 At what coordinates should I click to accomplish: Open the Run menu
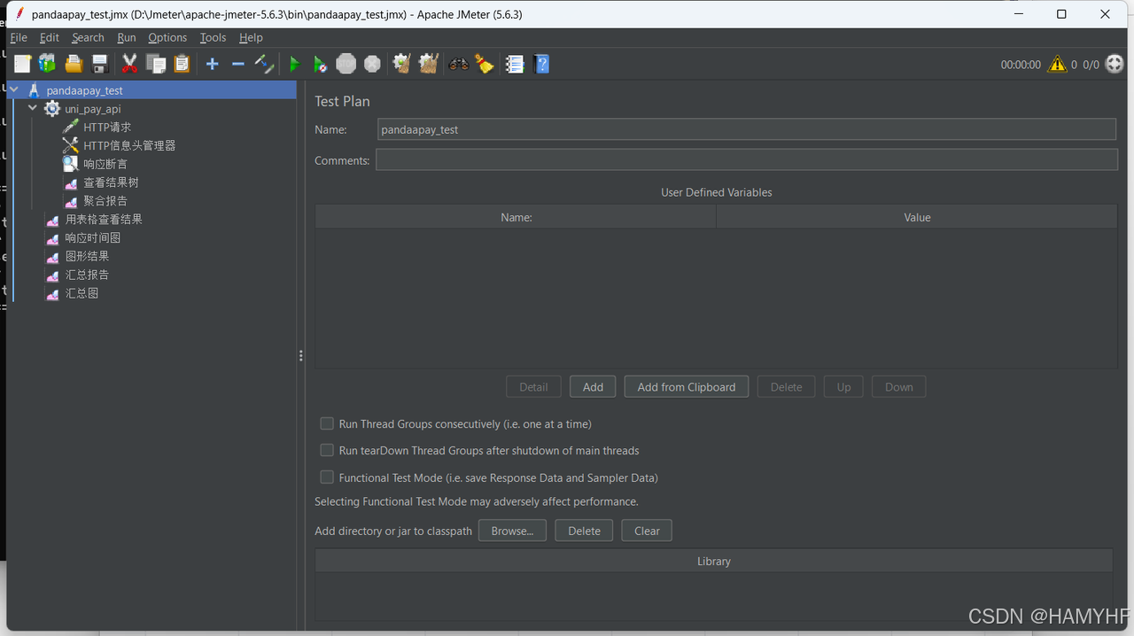point(127,37)
